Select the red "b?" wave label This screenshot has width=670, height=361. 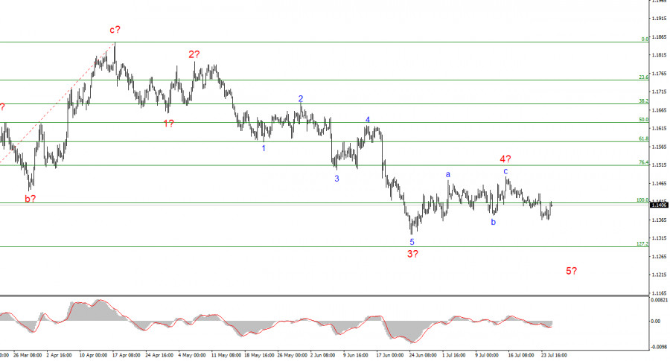30,198
